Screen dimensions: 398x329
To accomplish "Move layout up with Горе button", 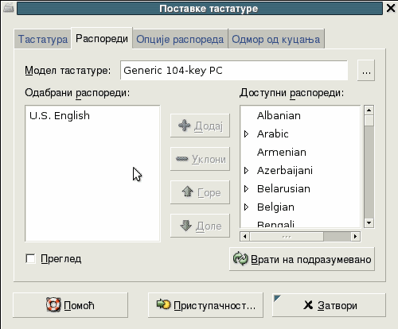I will coord(200,192).
